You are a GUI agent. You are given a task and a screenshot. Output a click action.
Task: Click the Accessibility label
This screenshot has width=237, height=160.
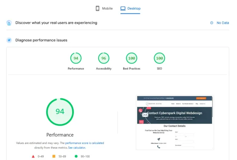(x=104, y=68)
